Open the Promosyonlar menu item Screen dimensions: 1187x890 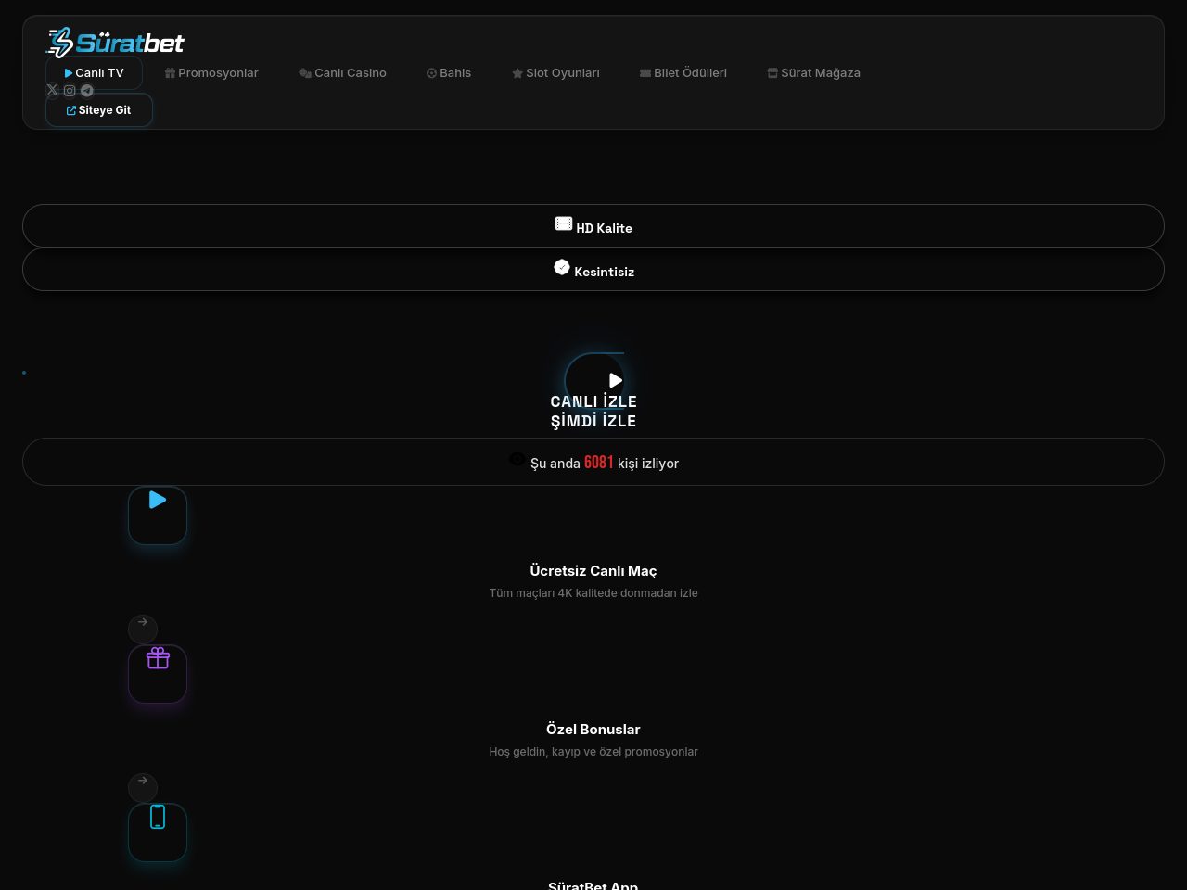[211, 72]
